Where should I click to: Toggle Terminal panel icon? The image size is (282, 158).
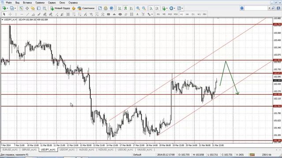pyautogui.click(x=39, y=8)
